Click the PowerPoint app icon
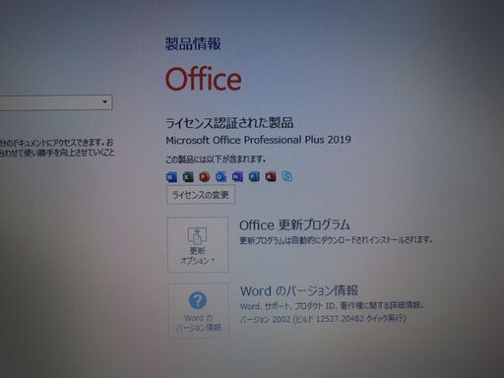This screenshot has width=504, height=378. pos(205,177)
